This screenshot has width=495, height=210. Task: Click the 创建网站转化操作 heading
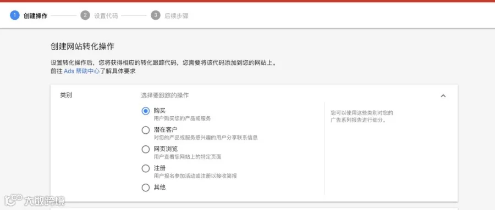point(82,47)
